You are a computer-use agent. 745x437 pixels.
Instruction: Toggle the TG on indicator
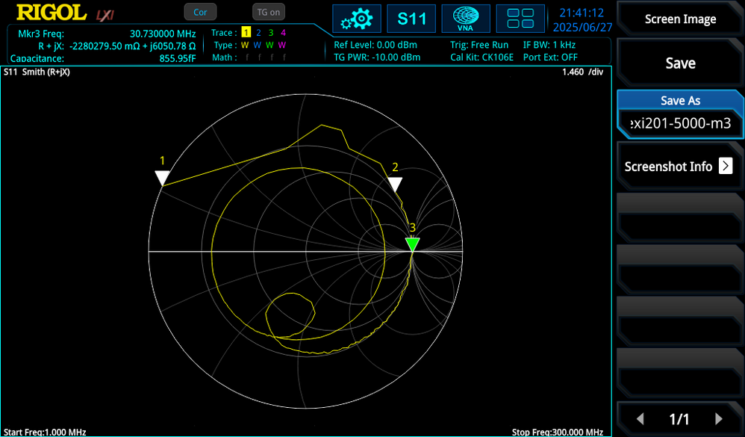[268, 11]
